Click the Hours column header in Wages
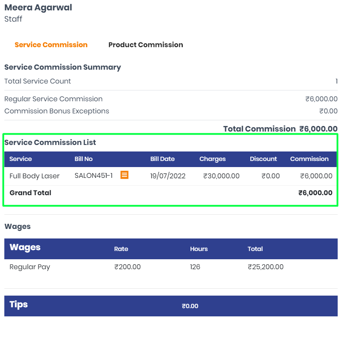The image size is (342, 351). pos(199,249)
